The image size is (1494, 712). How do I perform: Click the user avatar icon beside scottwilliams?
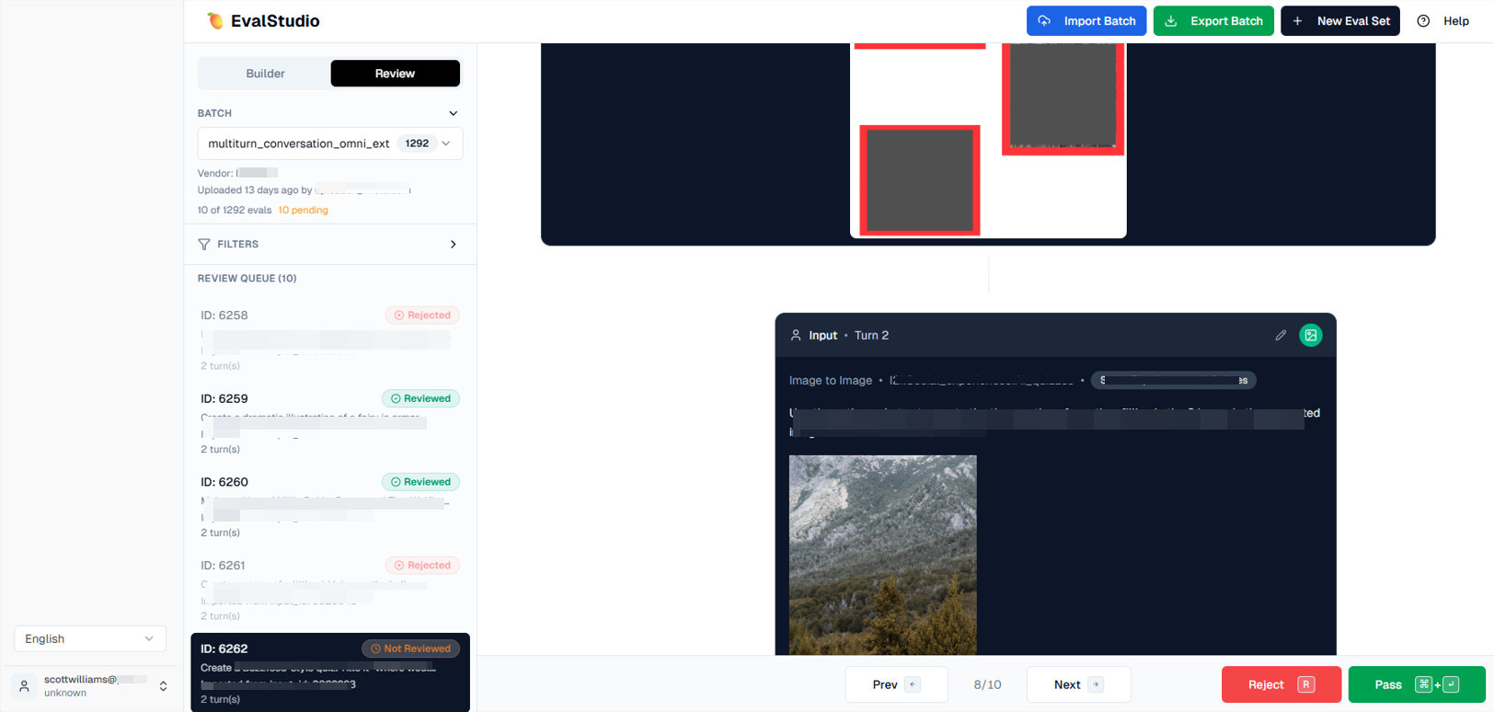point(25,686)
